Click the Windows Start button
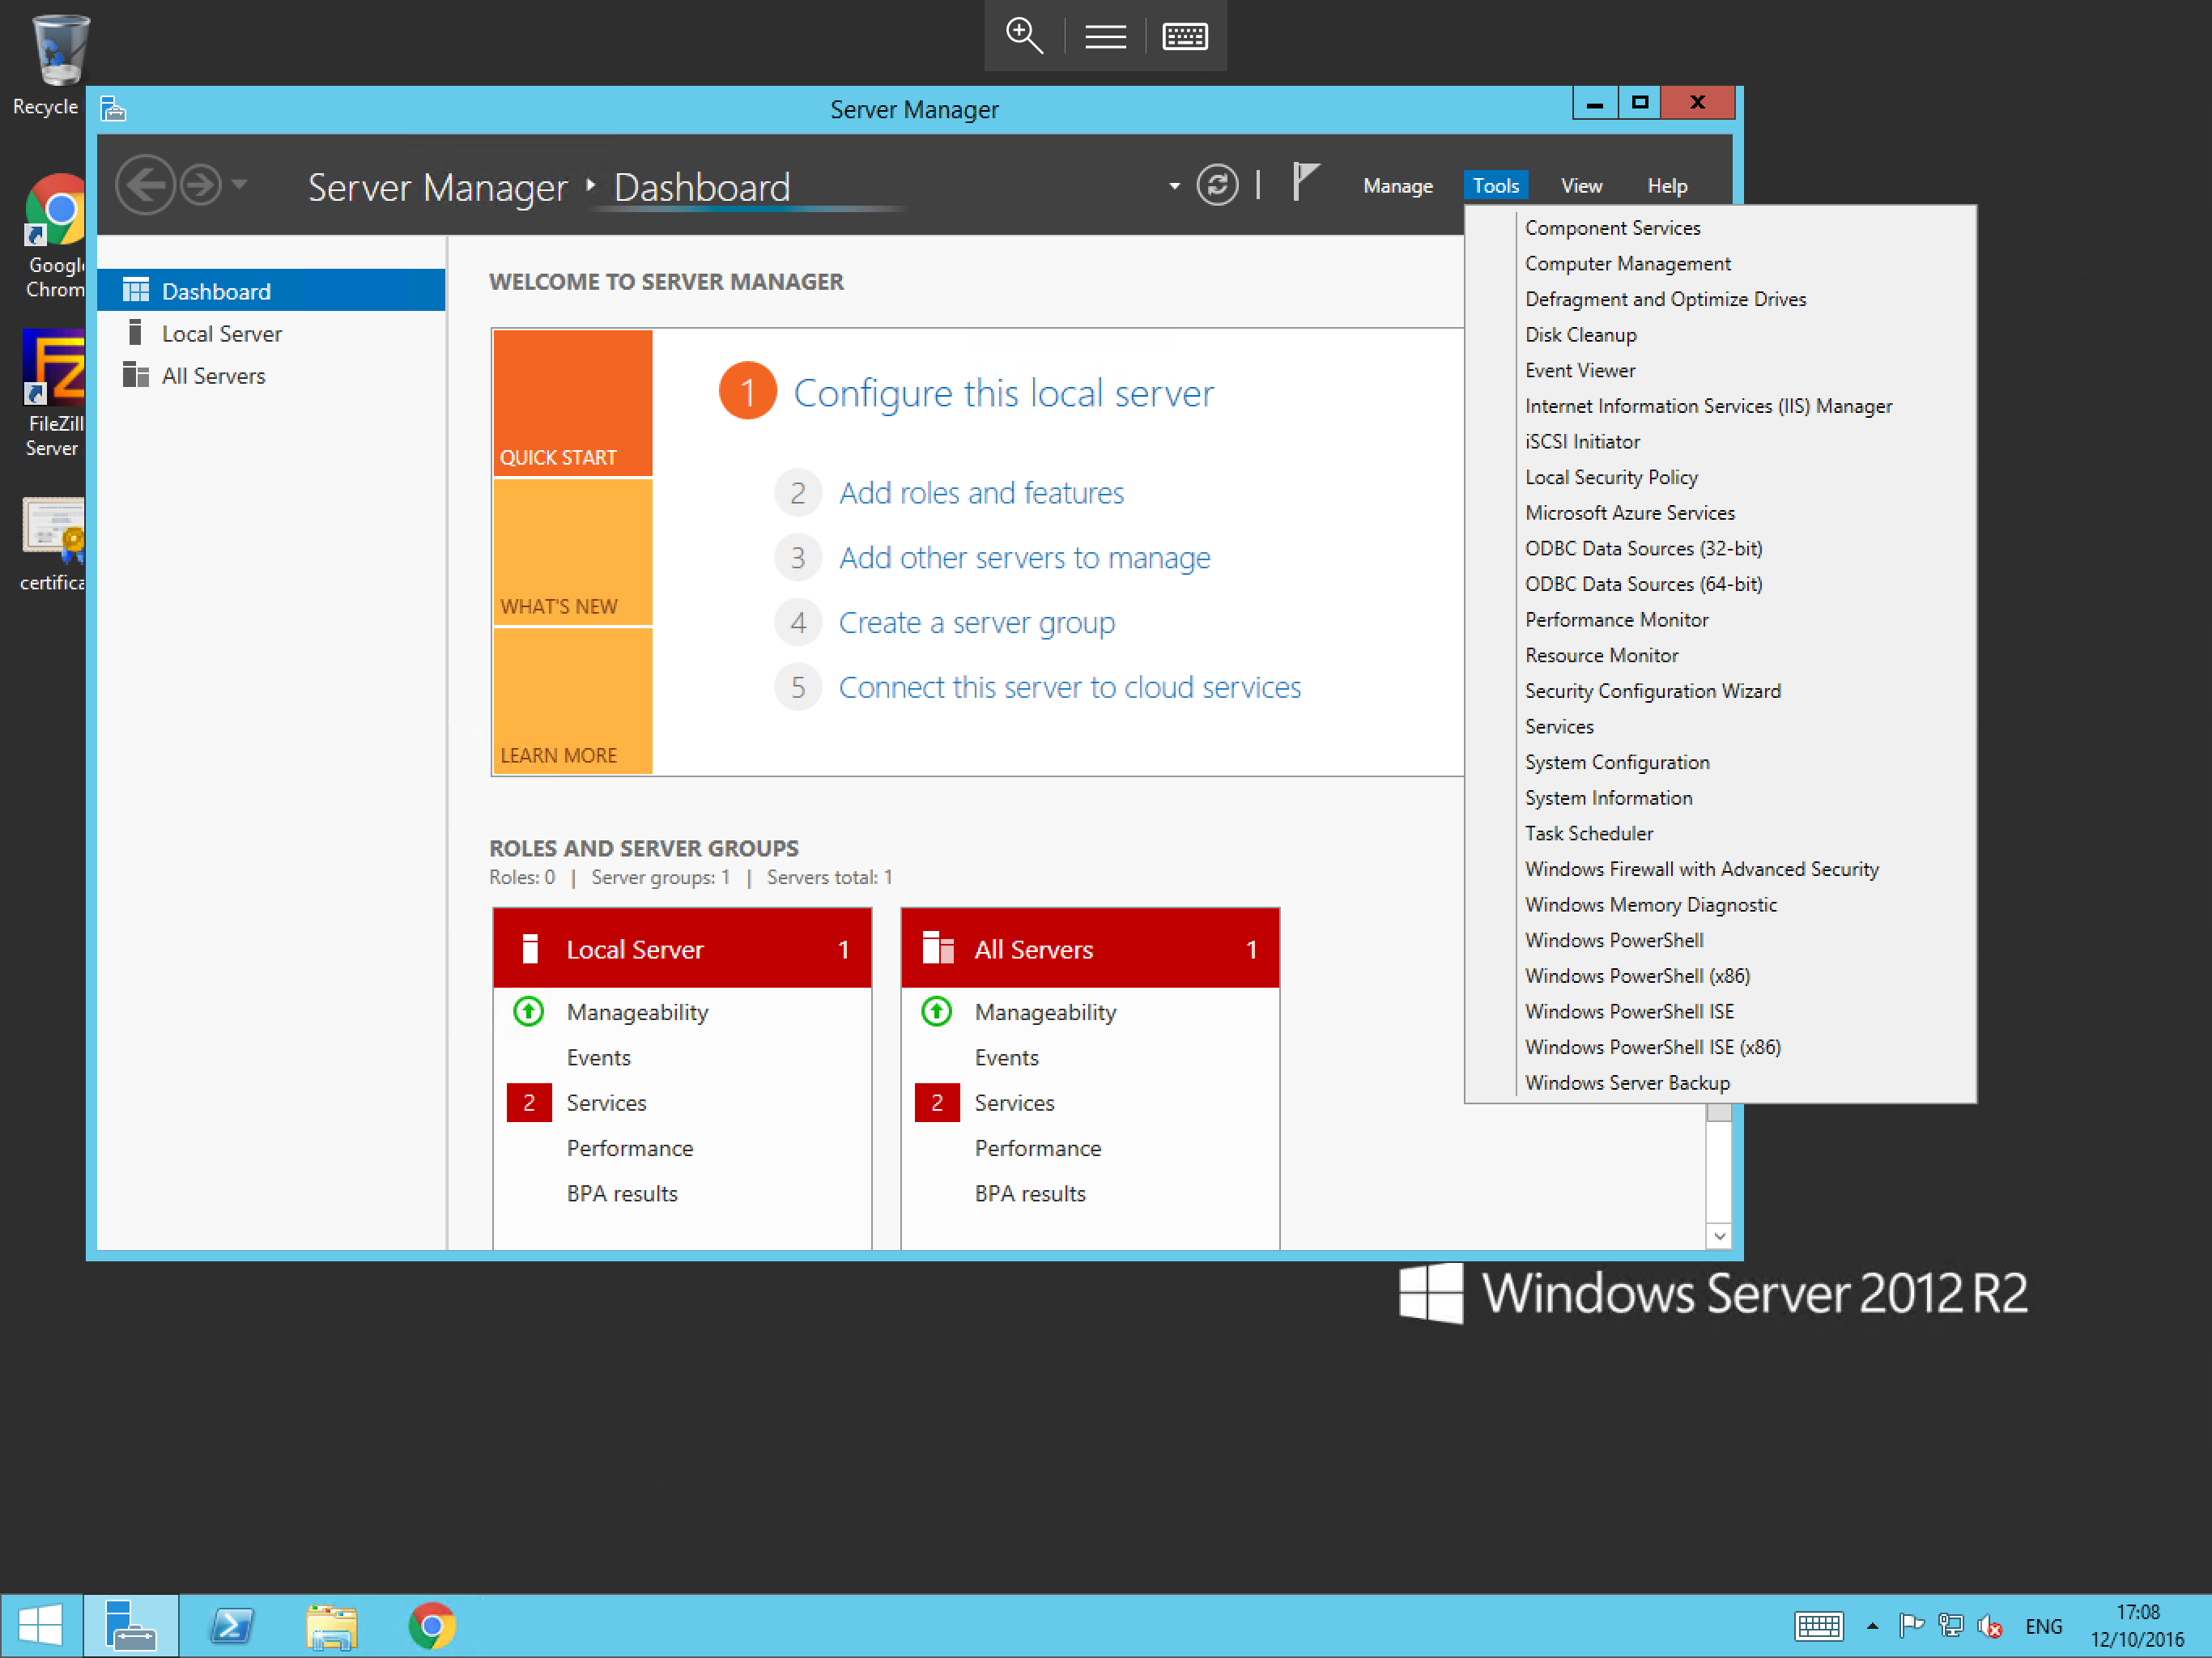 (41, 1626)
